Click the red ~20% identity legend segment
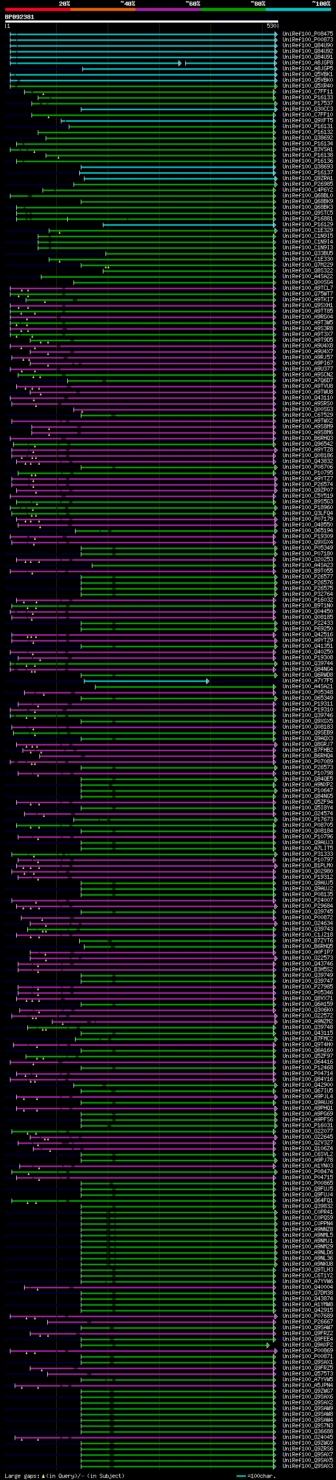This screenshot has height=1480, width=336. 38,9
